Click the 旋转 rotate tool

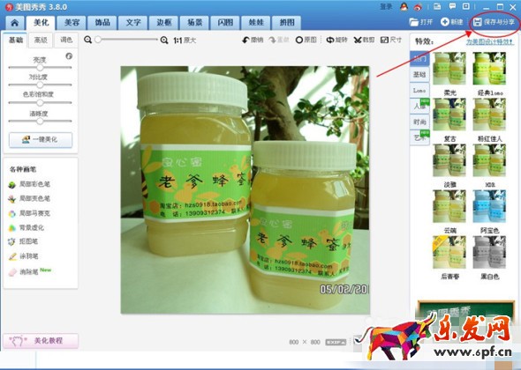(336, 40)
